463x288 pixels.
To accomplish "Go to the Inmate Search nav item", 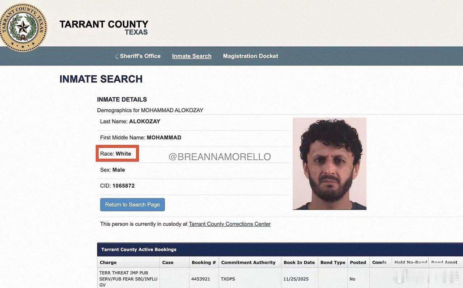I will pos(192,56).
